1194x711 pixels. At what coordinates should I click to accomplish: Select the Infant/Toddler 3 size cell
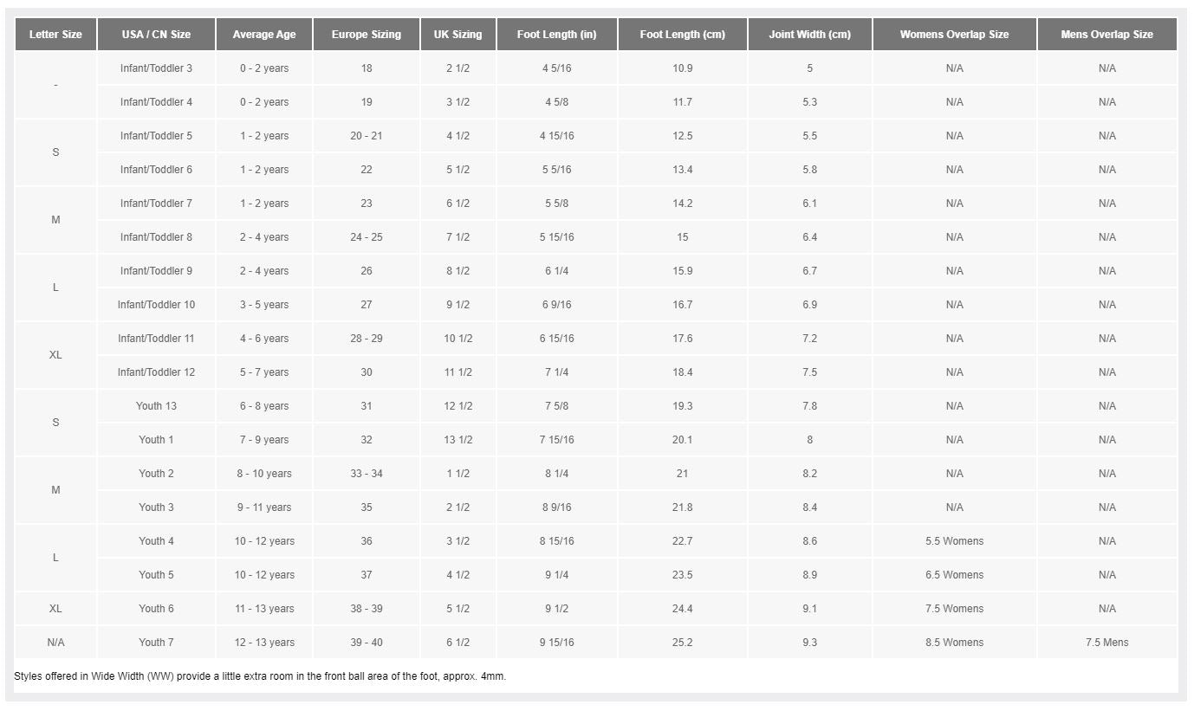(x=156, y=68)
